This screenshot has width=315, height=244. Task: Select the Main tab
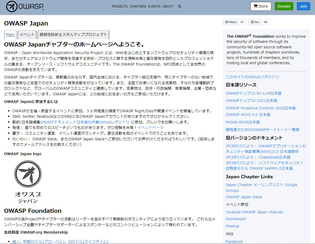click(10, 34)
